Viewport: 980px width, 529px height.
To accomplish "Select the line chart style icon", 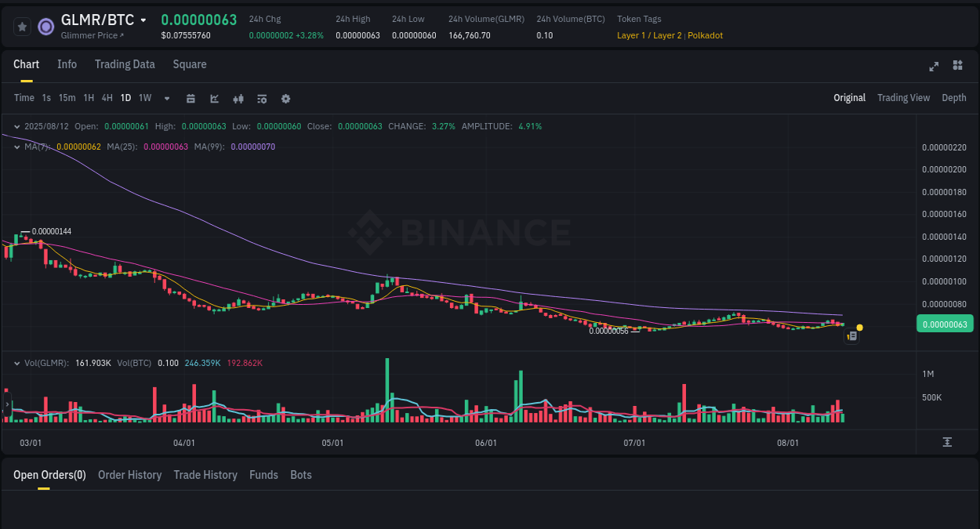I will click(x=214, y=98).
